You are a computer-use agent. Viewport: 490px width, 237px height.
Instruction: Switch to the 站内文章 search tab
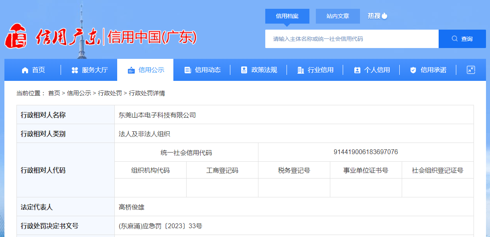click(x=338, y=16)
